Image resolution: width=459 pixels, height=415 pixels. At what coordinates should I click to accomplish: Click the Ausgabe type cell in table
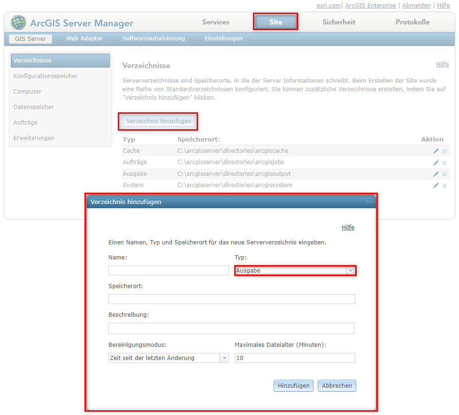click(x=135, y=173)
